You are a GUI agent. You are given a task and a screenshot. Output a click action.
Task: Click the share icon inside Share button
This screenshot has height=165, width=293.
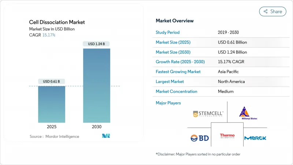(265, 11)
